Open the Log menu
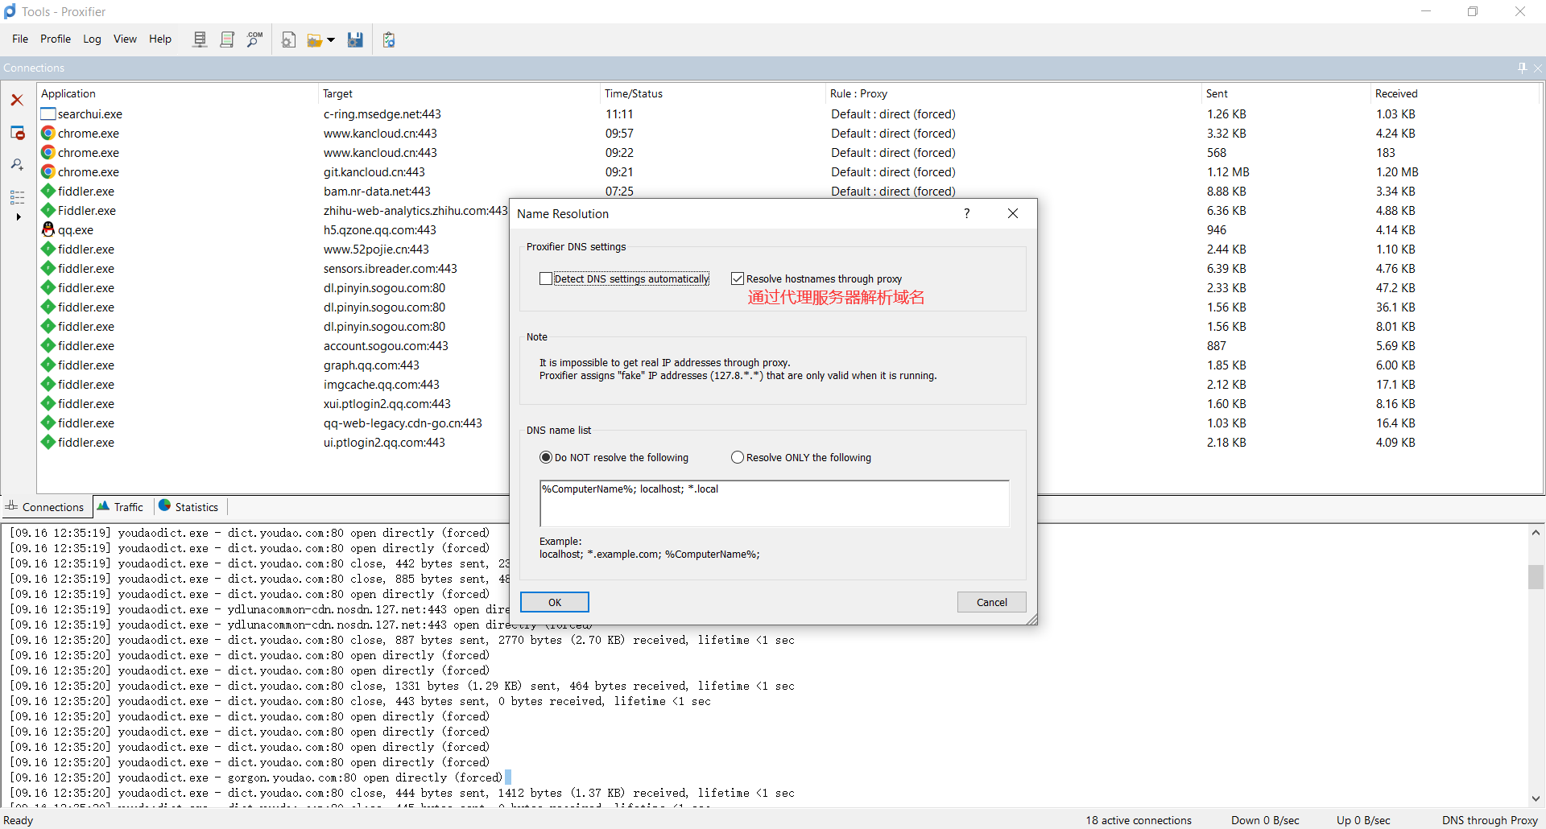 92,39
